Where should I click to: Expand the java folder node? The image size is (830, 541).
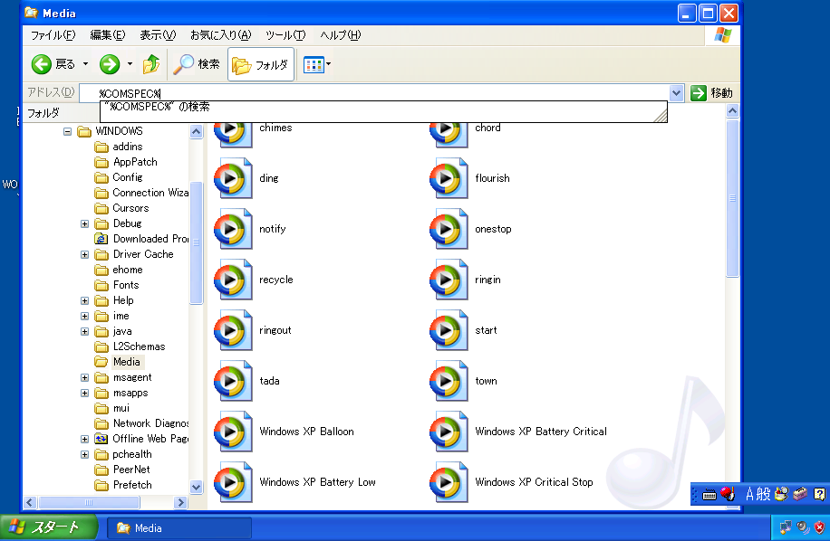click(x=84, y=331)
